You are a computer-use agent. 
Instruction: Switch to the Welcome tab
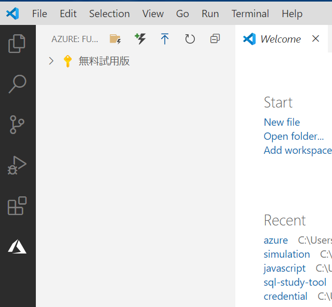click(281, 39)
